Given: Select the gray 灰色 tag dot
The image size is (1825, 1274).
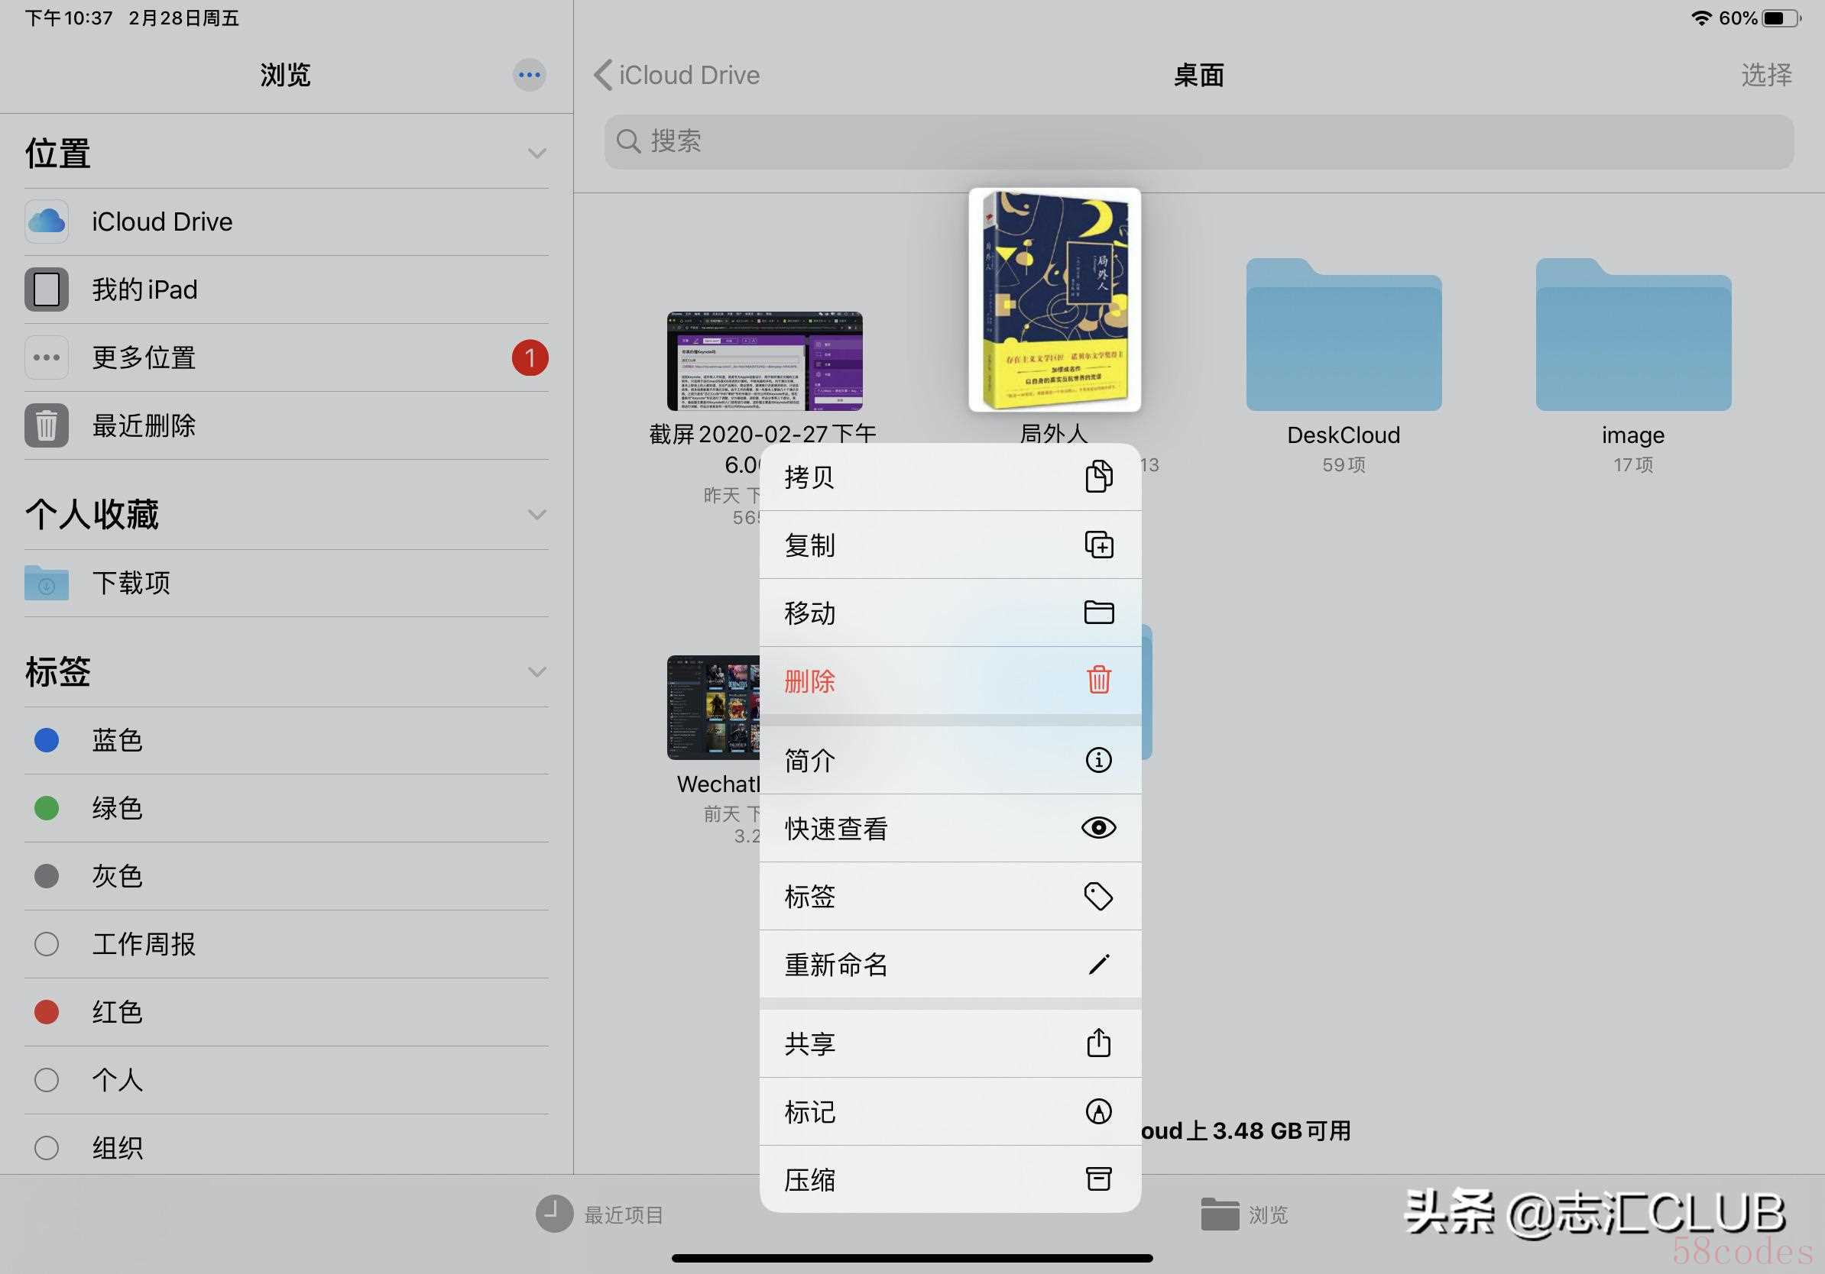Looking at the screenshot, I should 47,876.
